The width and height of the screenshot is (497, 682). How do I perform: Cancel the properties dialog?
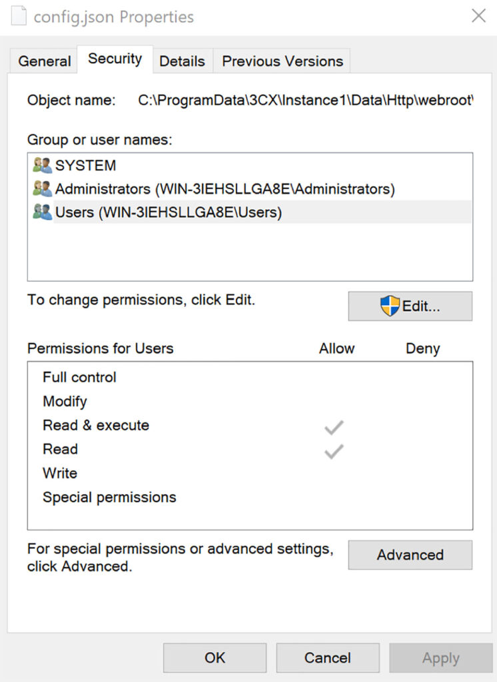click(x=327, y=657)
